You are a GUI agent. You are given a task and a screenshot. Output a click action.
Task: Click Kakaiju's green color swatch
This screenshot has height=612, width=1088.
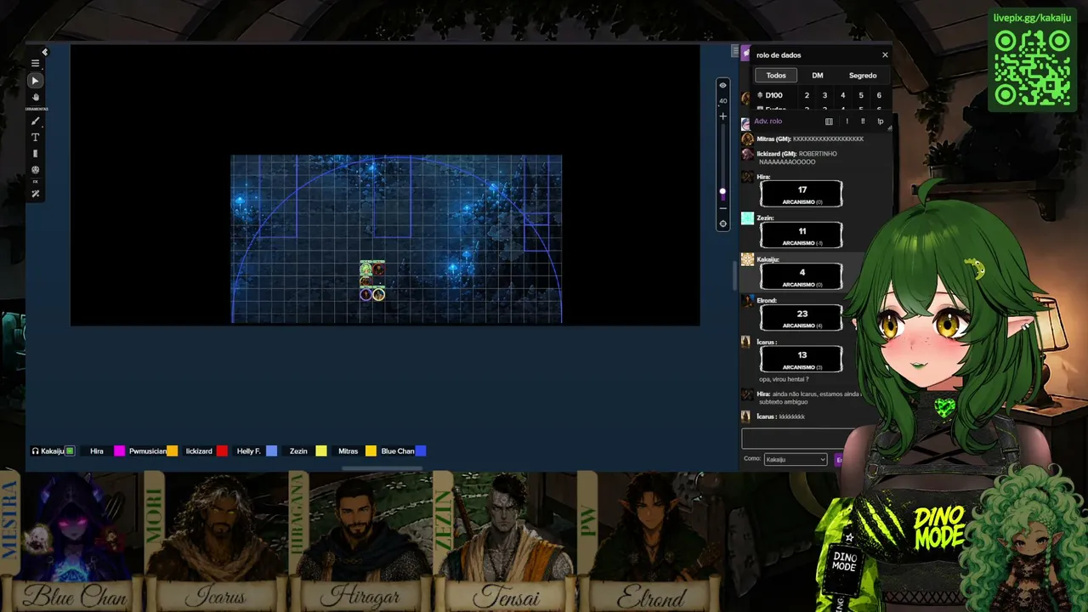(x=71, y=451)
